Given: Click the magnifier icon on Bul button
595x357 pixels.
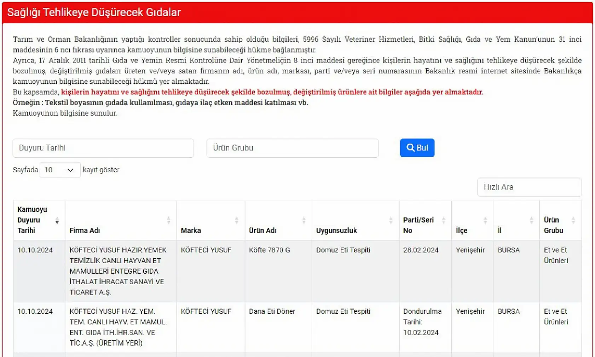Looking at the screenshot, I should tap(410, 148).
